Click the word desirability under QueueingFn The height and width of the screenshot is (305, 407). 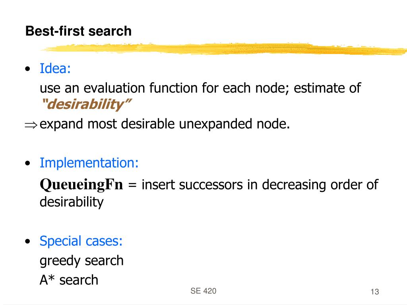click(72, 202)
